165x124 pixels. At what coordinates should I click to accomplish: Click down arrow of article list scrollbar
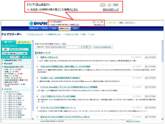pos(162,119)
